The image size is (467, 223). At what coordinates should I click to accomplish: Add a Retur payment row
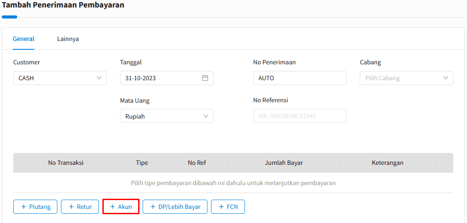pyautogui.click(x=80, y=207)
